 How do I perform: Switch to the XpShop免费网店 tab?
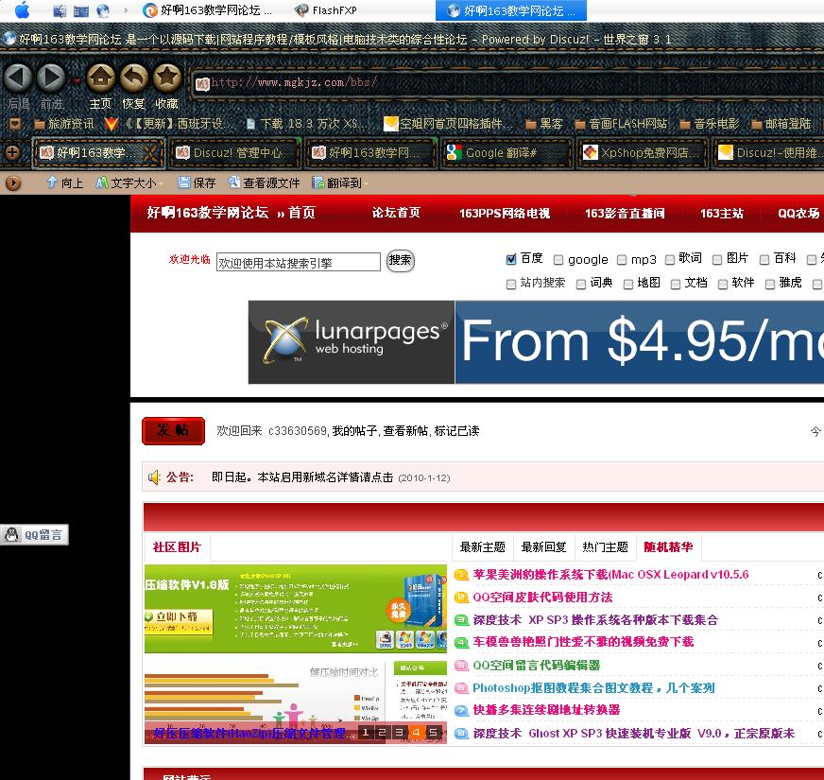click(642, 153)
